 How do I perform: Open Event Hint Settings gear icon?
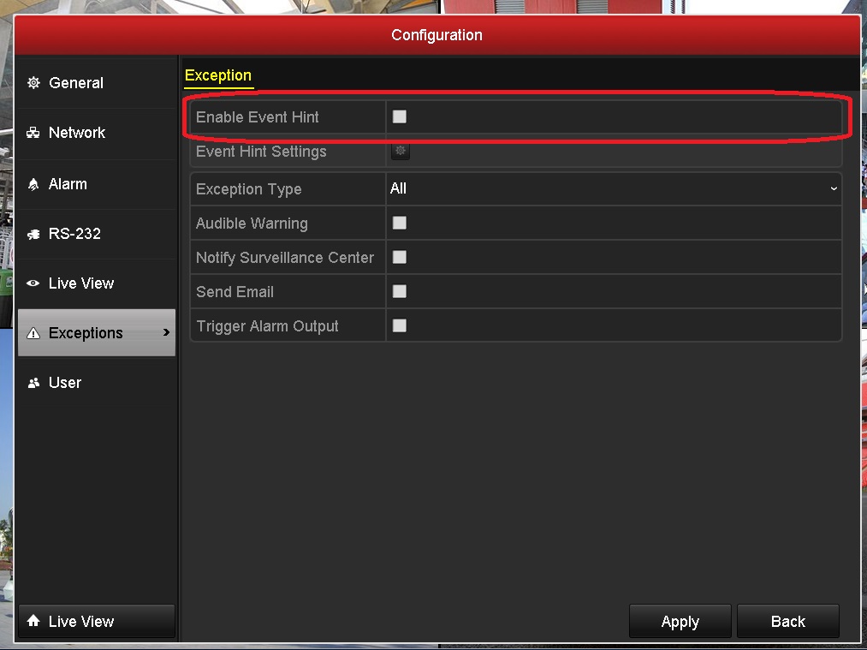tap(400, 152)
